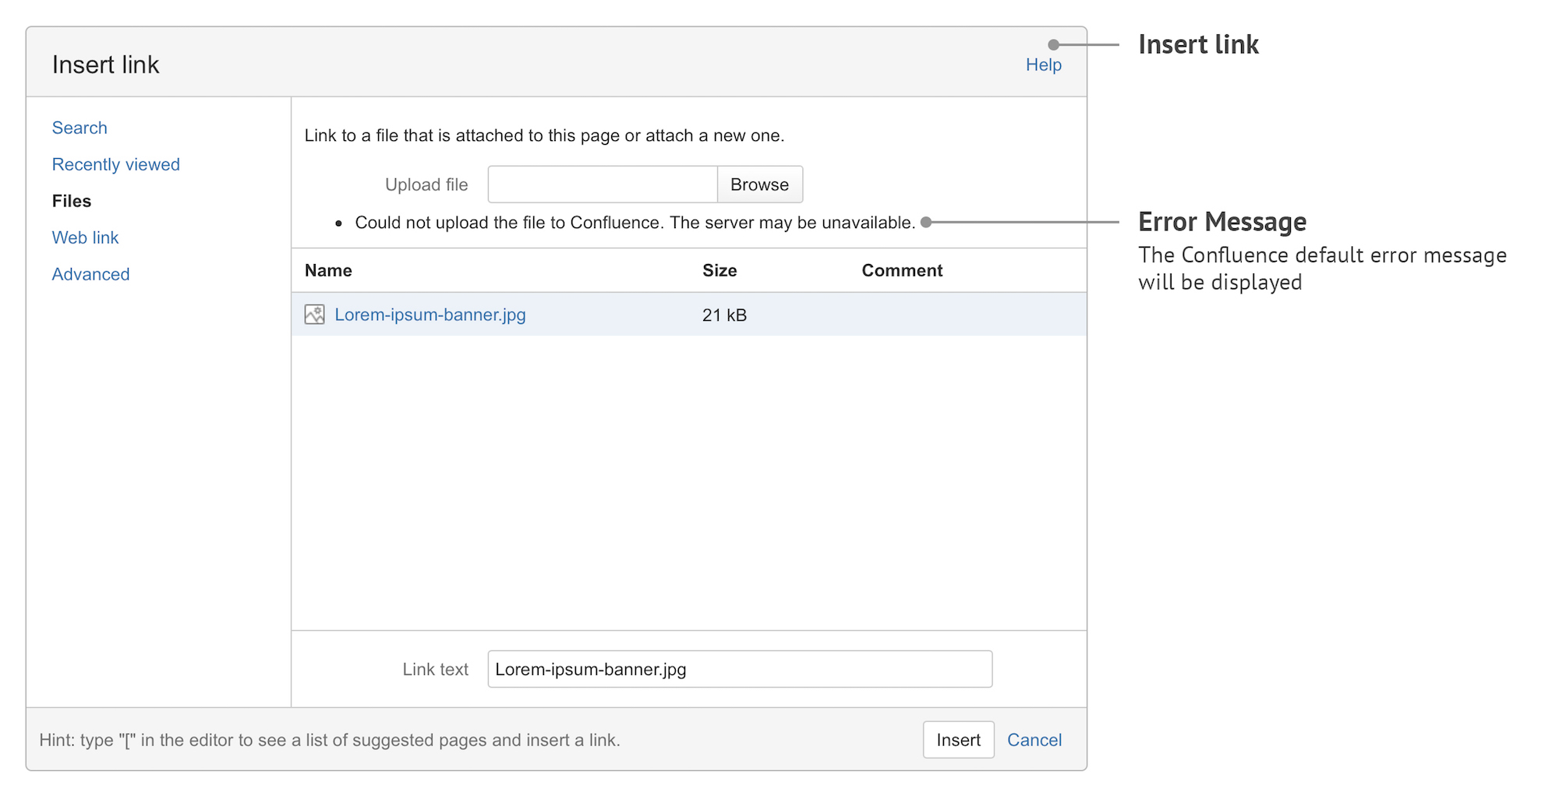
Task: Click the Comment column header
Action: 902,270
